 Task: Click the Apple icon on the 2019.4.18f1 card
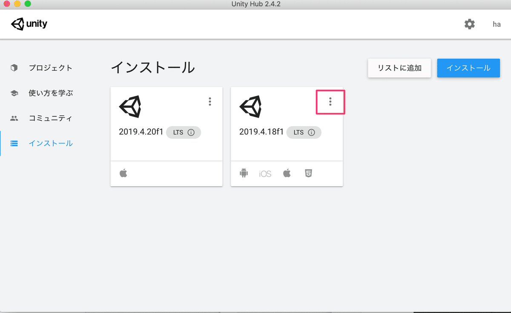click(287, 173)
